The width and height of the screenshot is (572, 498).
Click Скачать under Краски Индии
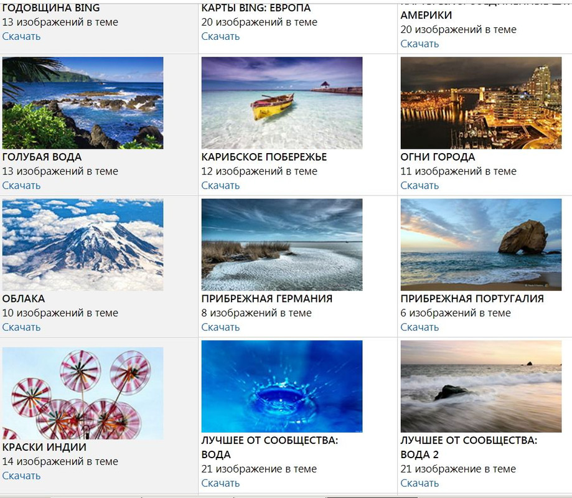(x=21, y=476)
